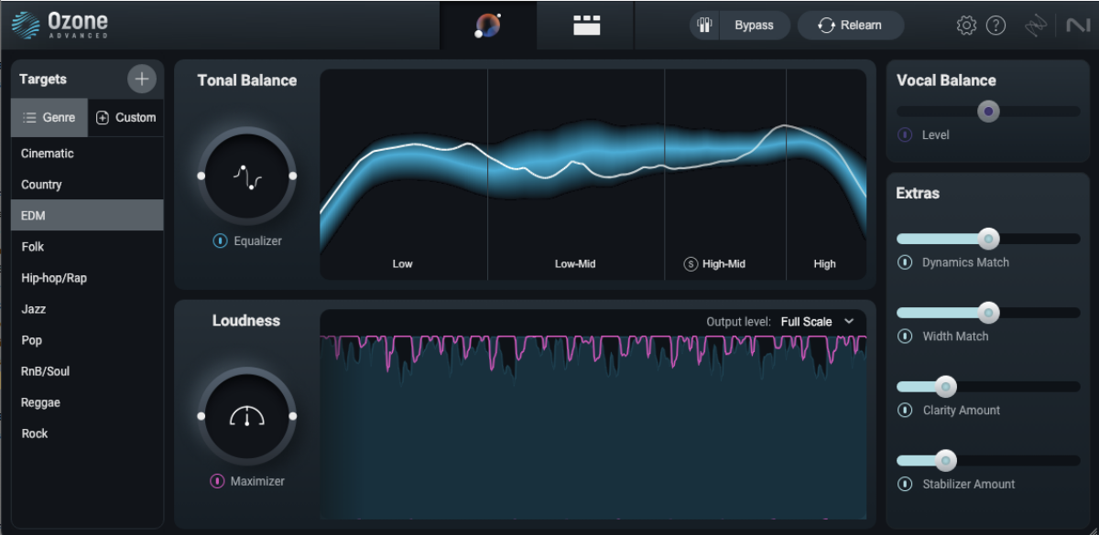The height and width of the screenshot is (535, 1099).
Task: Click the Low band label
Action: click(403, 264)
